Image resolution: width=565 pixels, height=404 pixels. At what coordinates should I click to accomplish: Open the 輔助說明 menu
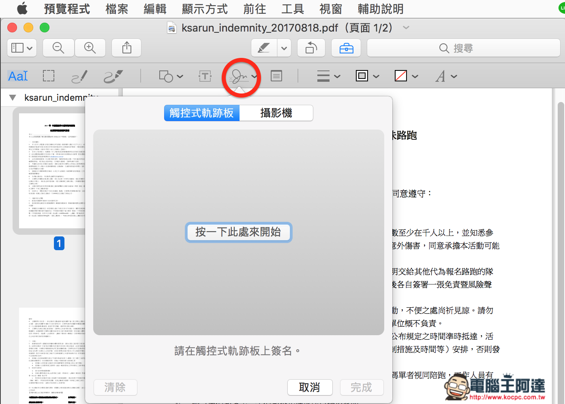[381, 9]
